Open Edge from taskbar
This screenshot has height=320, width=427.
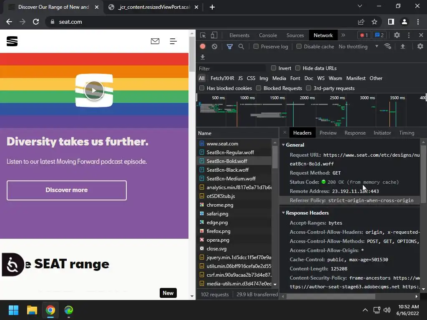(x=69, y=310)
